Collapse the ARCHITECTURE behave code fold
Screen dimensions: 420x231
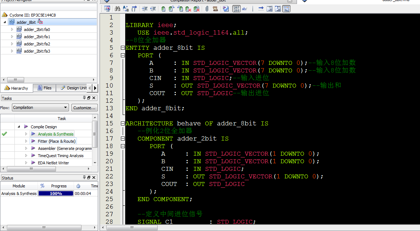(123, 123)
